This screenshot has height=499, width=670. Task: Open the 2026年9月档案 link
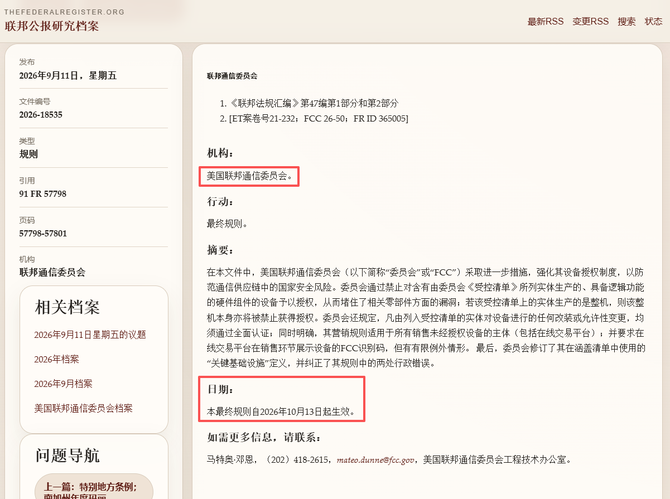coord(63,384)
